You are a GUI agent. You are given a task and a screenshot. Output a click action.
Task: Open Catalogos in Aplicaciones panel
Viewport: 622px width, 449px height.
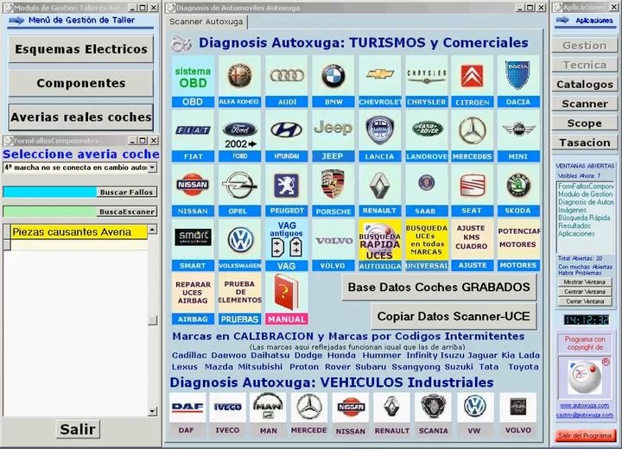click(x=585, y=85)
